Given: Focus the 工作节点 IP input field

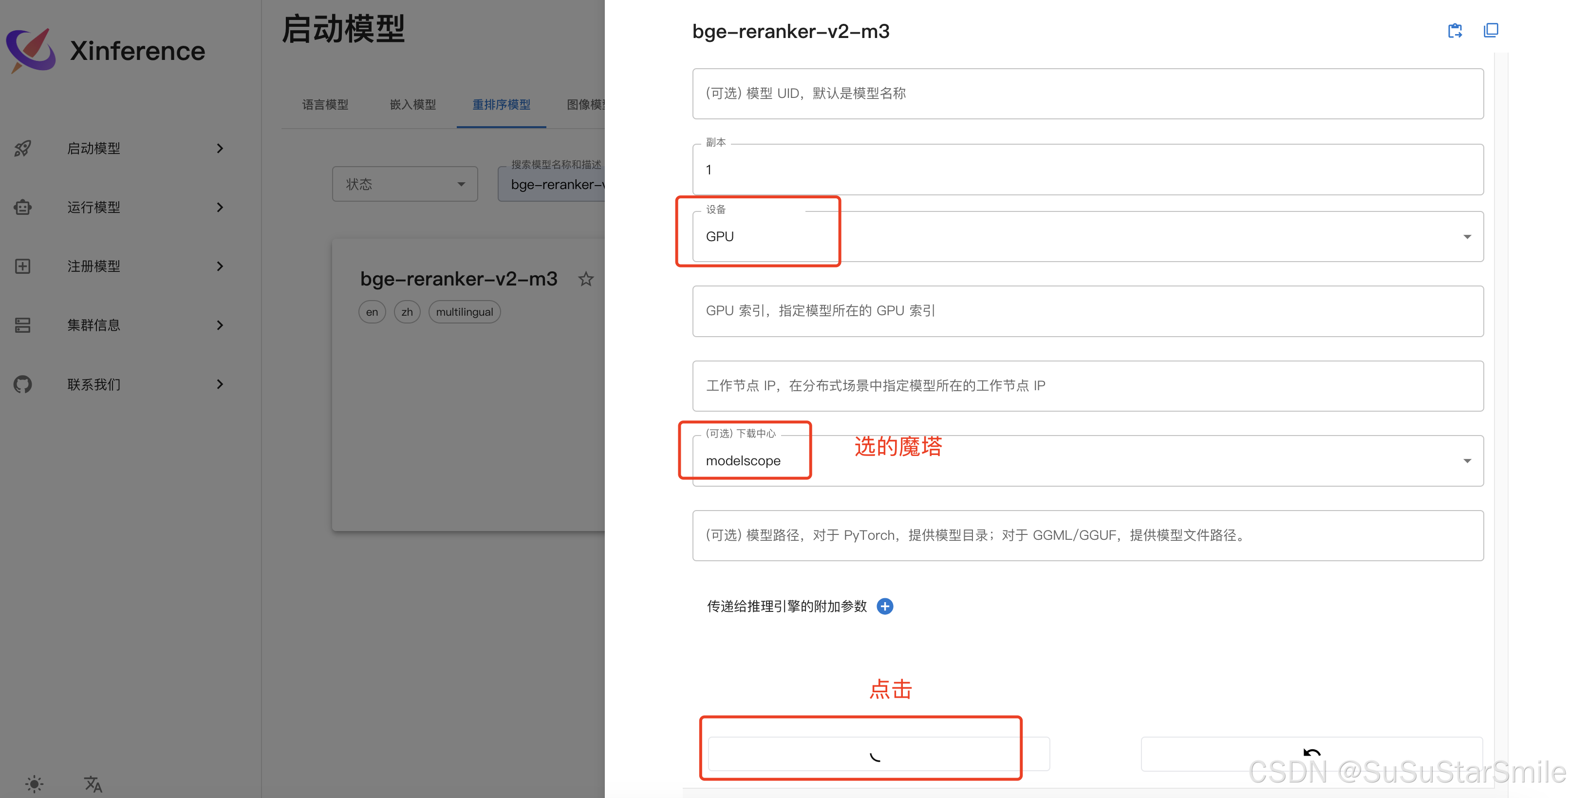Looking at the screenshot, I should point(1088,386).
